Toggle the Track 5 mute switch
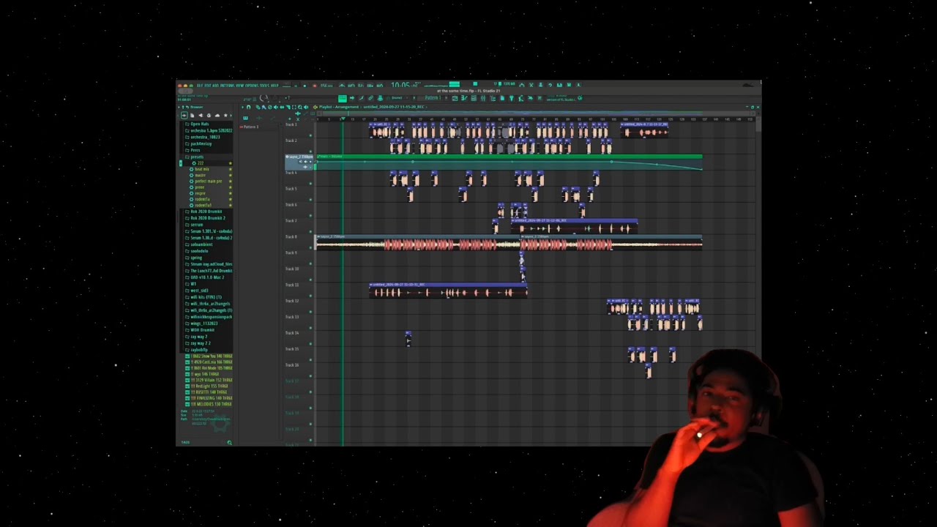Screen dimensions: 937x527 tap(310, 200)
